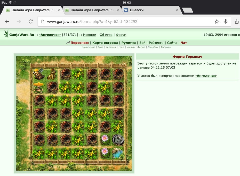Viewport: 240px width, 176px height.
Task: Open the Бой menu item
Action: 142,43
